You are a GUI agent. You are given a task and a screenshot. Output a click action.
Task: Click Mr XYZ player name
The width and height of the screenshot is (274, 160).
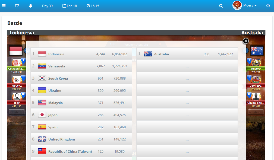17,86
